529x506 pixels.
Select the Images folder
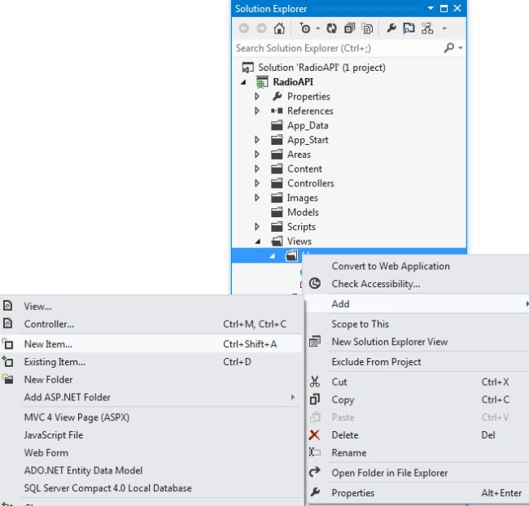[x=295, y=198]
